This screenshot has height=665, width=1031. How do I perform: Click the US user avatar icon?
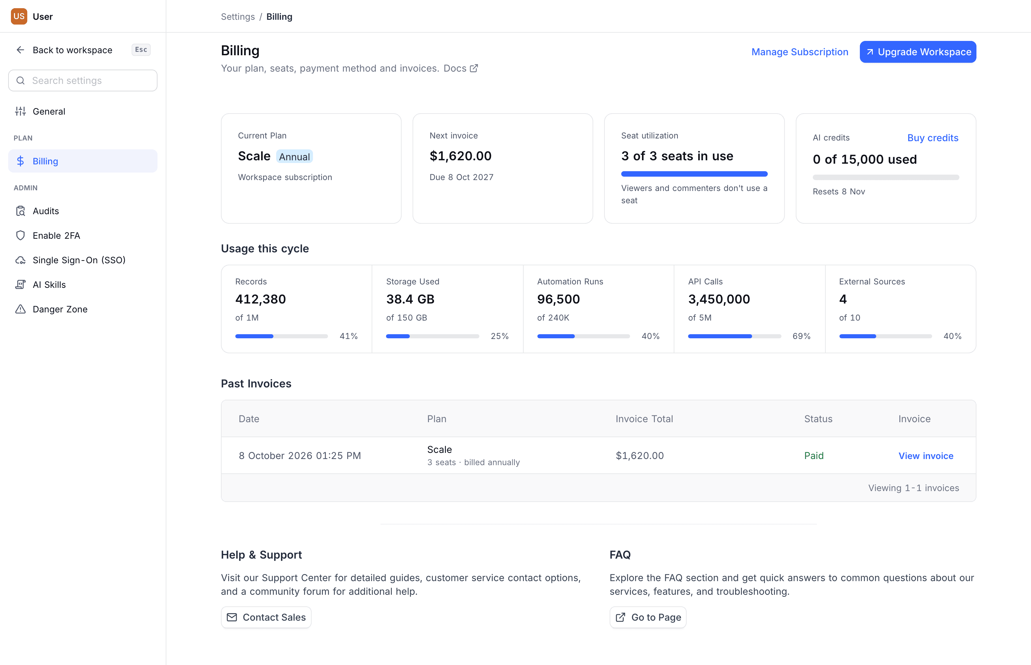pyautogui.click(x=19, y=16)
